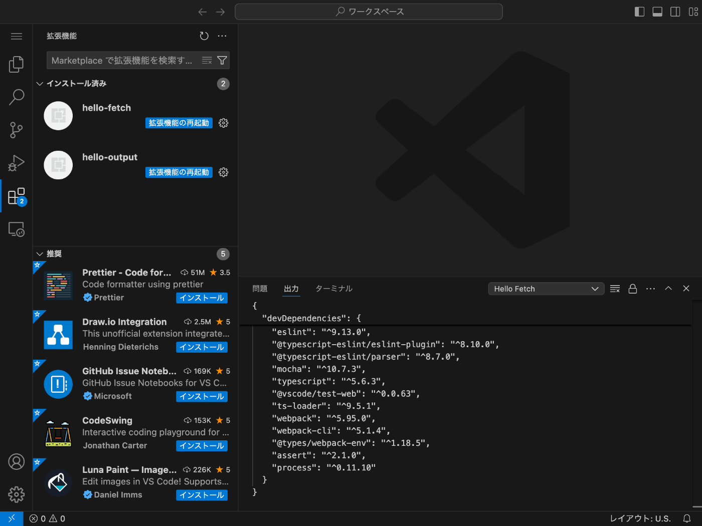Click the Henning Dieterichs publisher name

coord(121,347)
